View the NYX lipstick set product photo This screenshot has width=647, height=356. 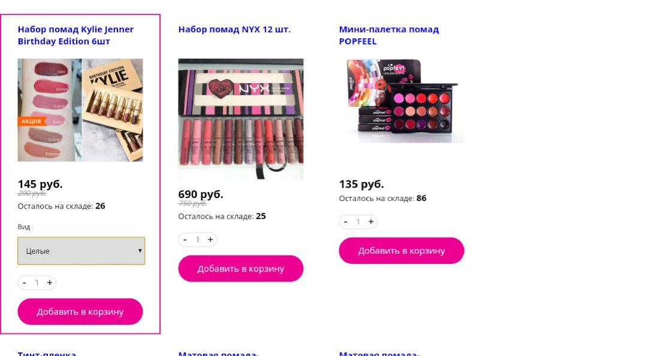241,118
